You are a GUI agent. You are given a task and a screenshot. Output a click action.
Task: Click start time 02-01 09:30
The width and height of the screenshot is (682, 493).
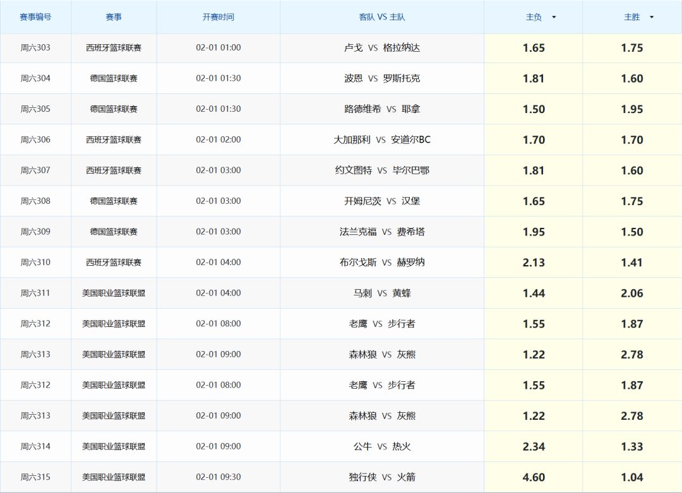pos(218,477)
